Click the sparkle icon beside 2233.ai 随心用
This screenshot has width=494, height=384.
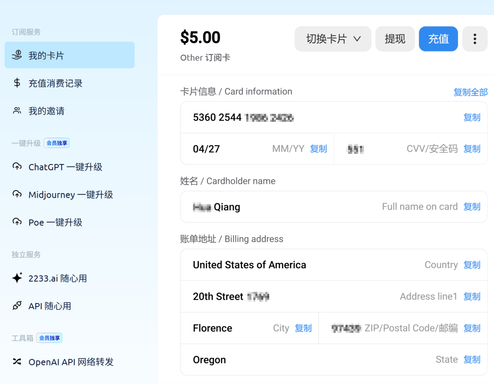coord(17,278)
